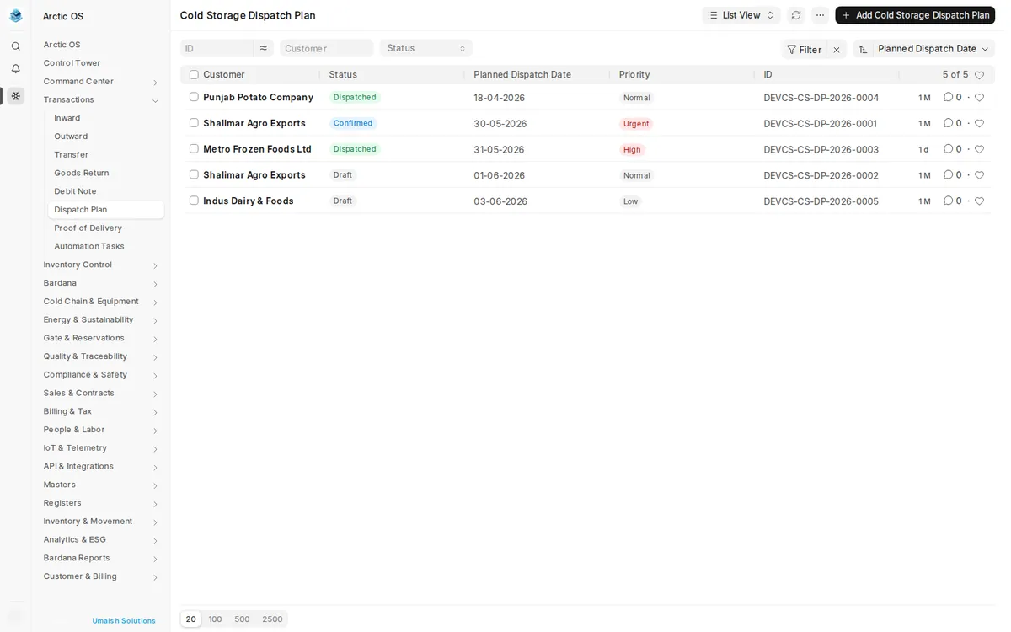The height and width of the screenshot is (632, 1011).
Task: Like the Punjab Potato Company row
Action: [979, 98]
